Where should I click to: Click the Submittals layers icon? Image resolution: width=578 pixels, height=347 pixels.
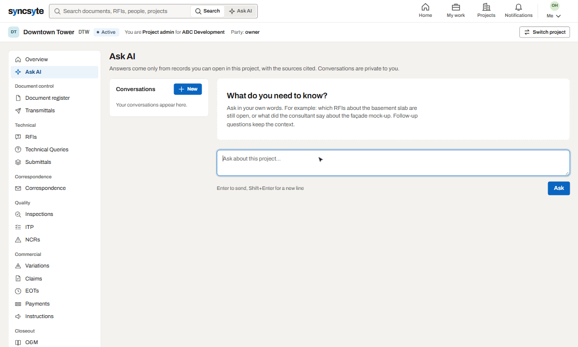click(x=18, y=162)
